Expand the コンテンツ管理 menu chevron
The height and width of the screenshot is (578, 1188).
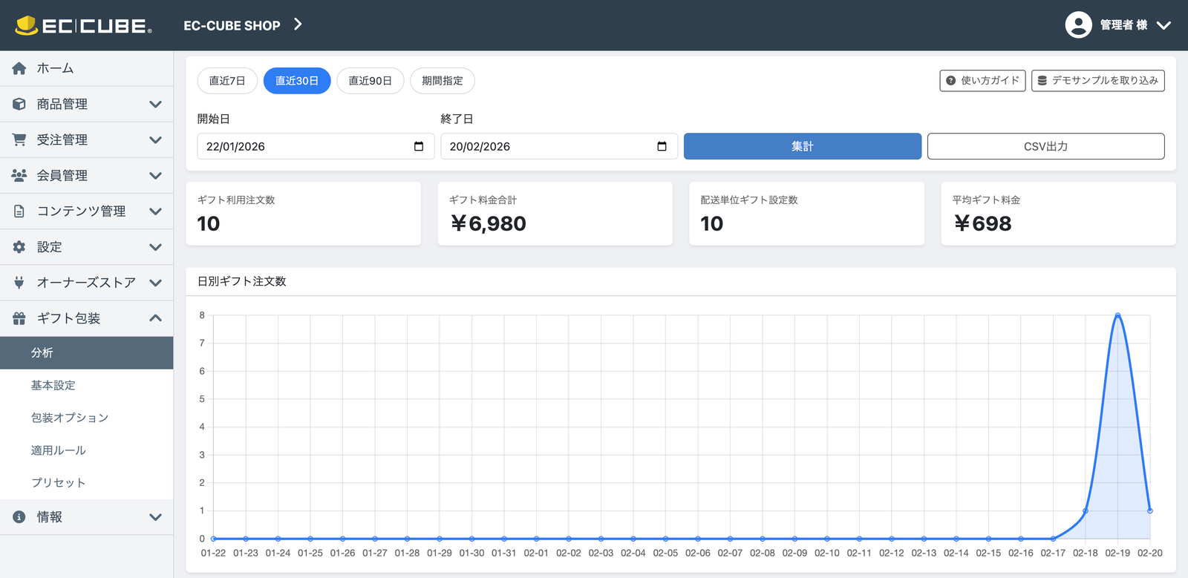155,211
